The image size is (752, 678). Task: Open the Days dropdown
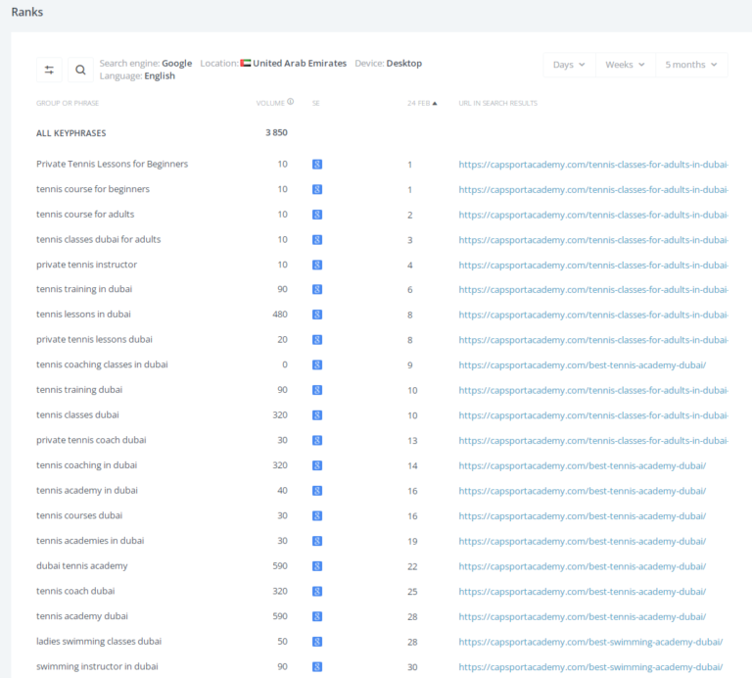[x=569, y=65]
